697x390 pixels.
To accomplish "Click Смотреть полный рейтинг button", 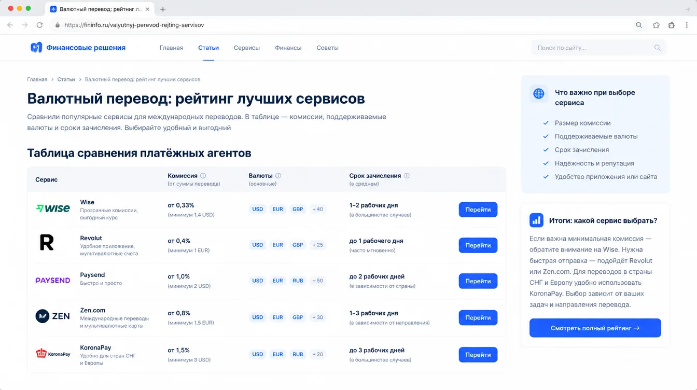I will pos(595,328).
